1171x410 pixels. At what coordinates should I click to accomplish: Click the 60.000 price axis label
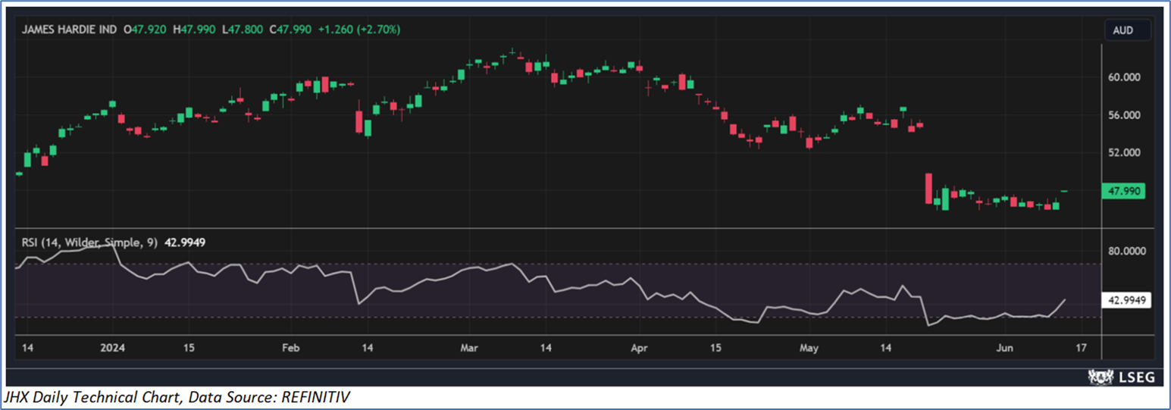click(1125, 78)
